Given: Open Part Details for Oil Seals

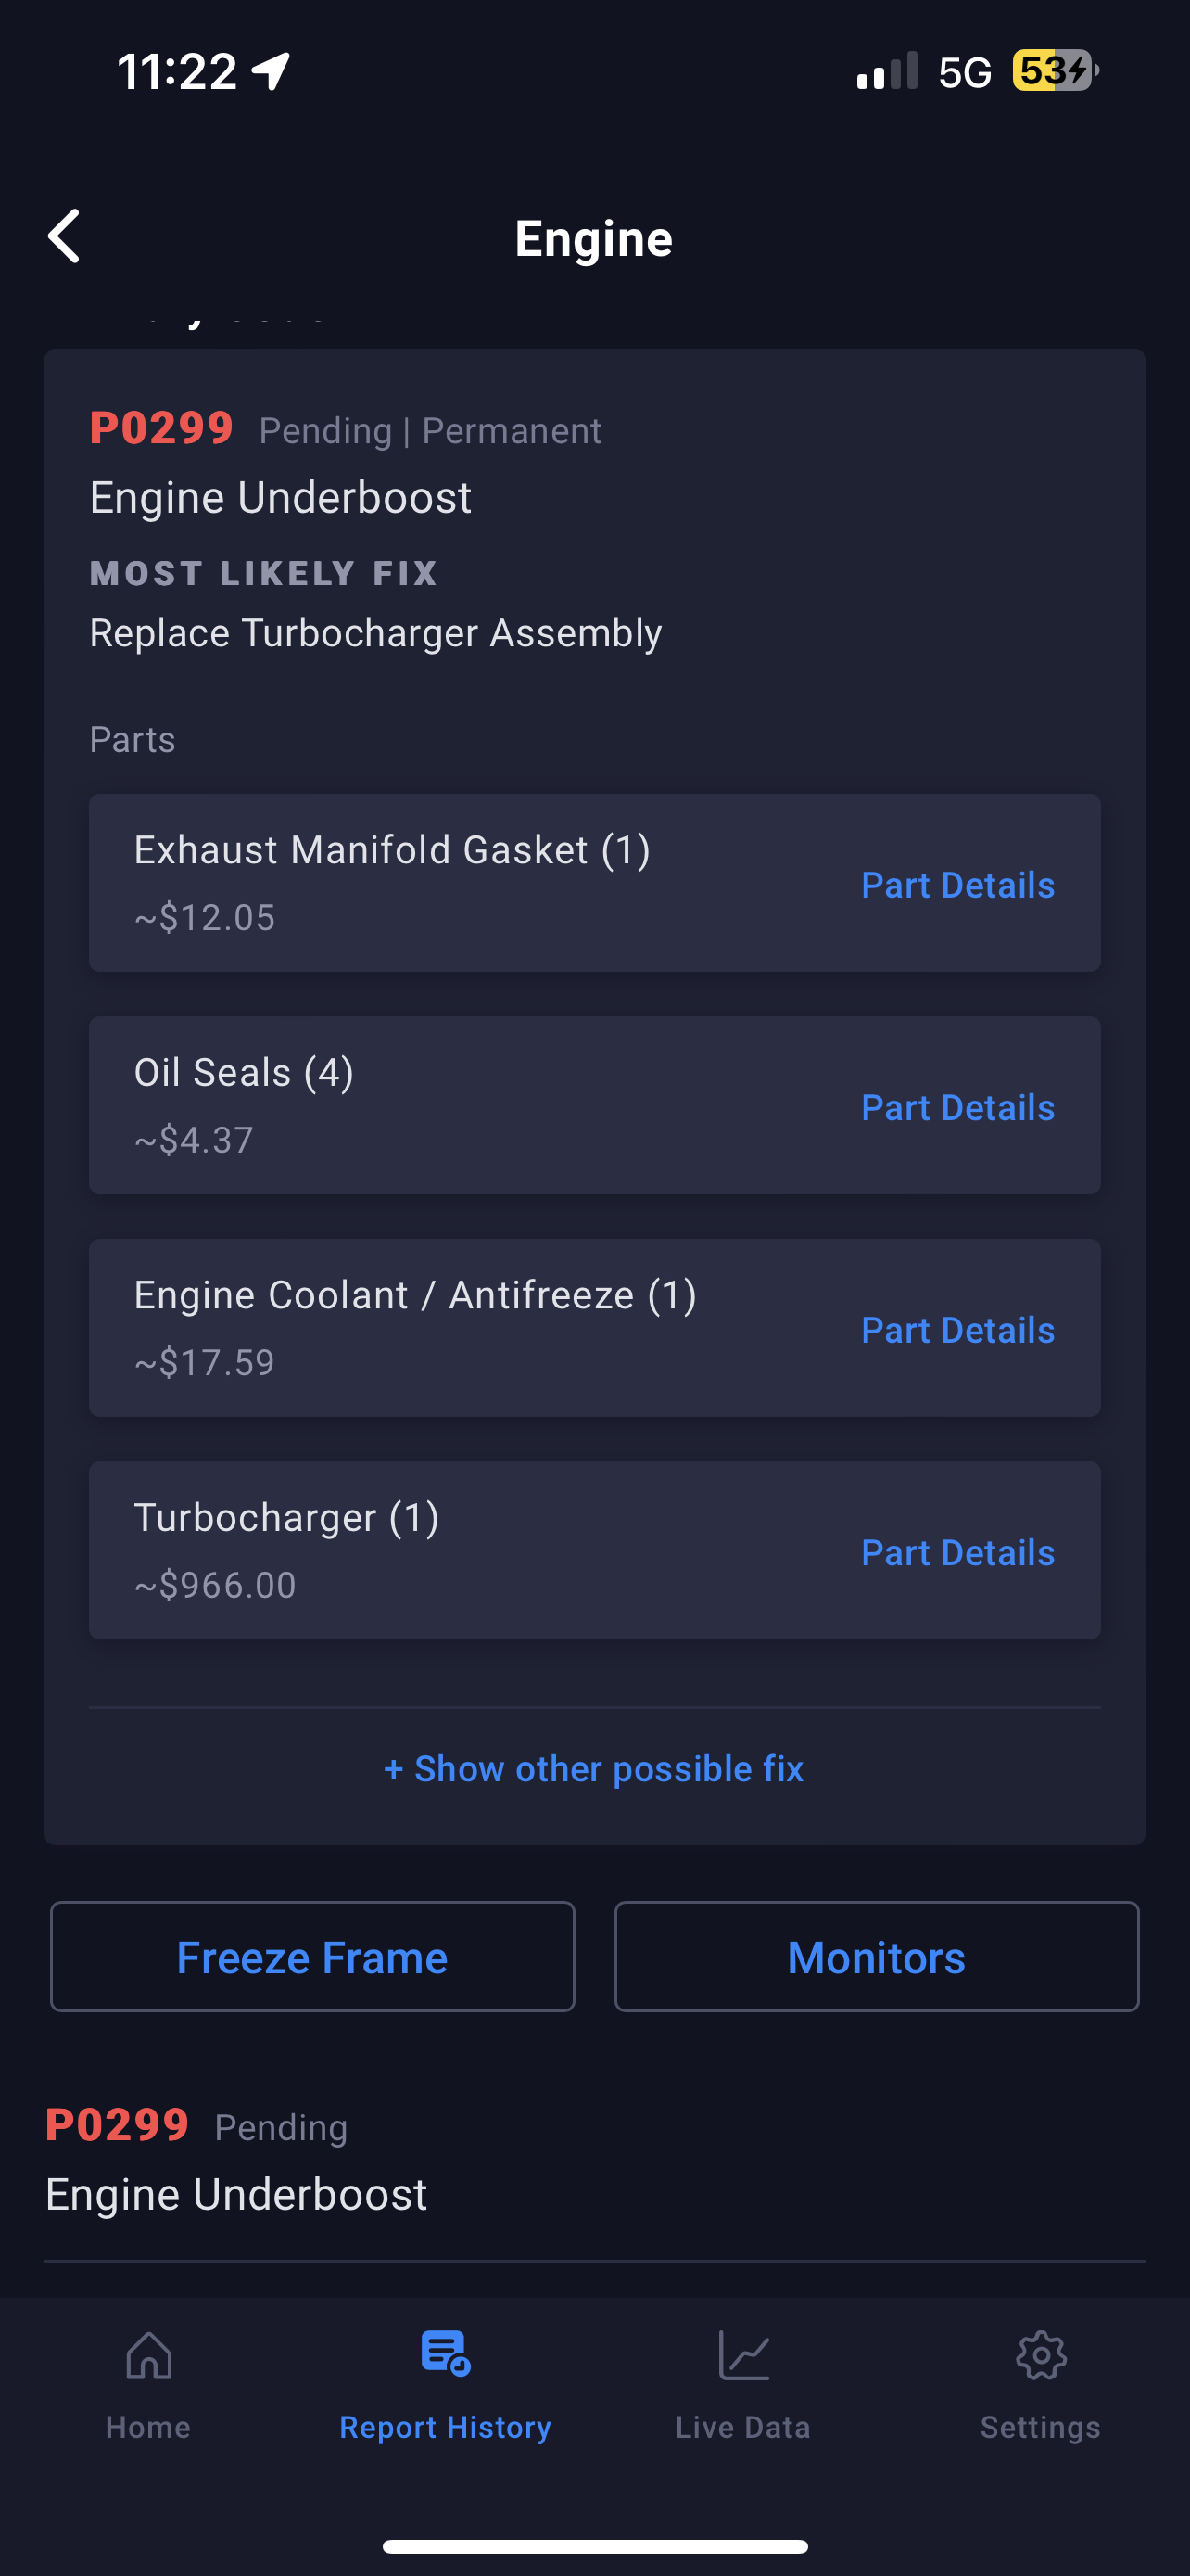Looking at the screenshot, I should click(x=957, y=1108).
